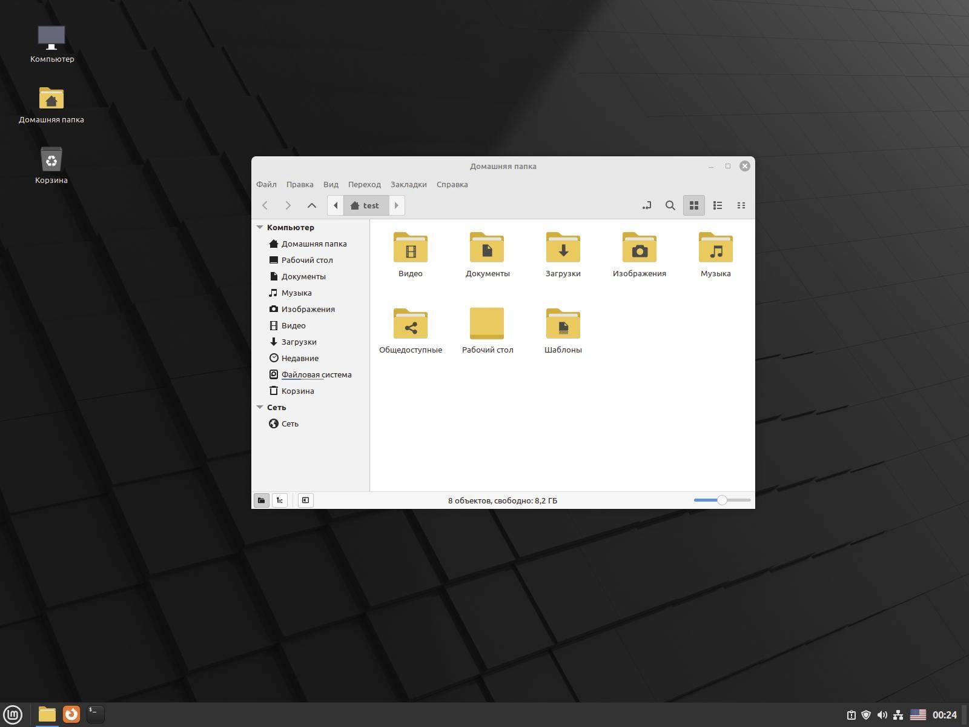Open the Справка menu
Viewport: 969px width, 727px height.
(452, 184)
